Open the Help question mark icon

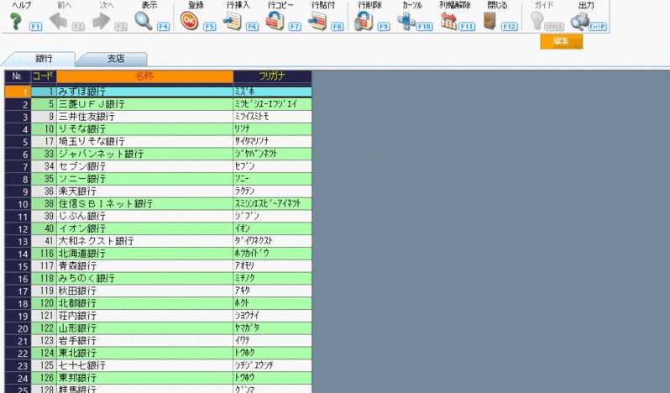click(x=16, y=21)
